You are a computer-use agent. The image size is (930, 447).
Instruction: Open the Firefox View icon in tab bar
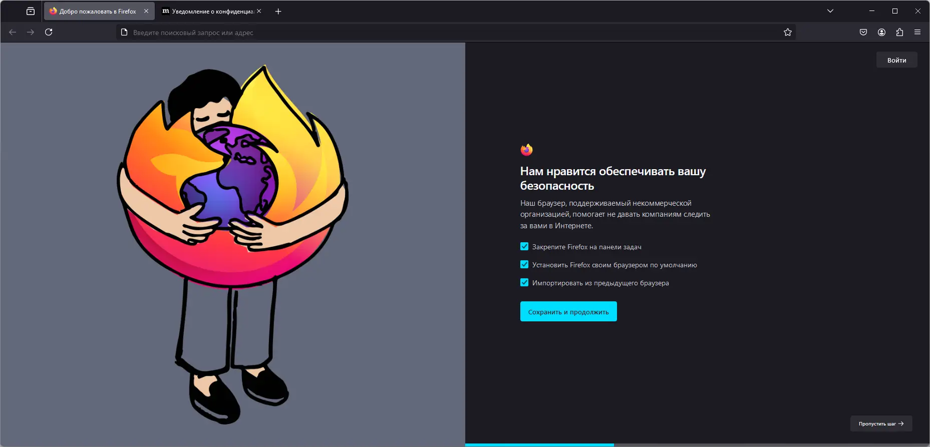click(31, 11)
